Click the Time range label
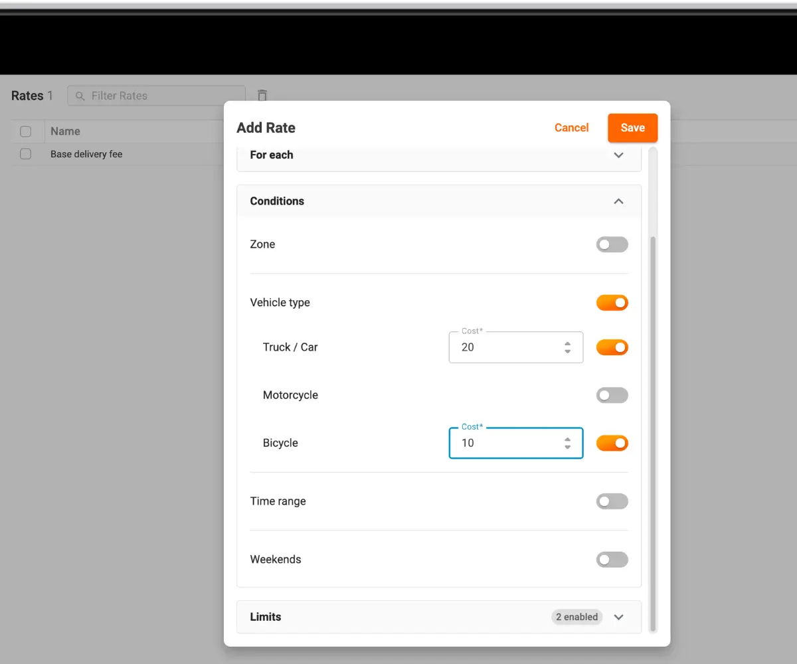This screenshot has height=664, width=797. coord(278,501)
